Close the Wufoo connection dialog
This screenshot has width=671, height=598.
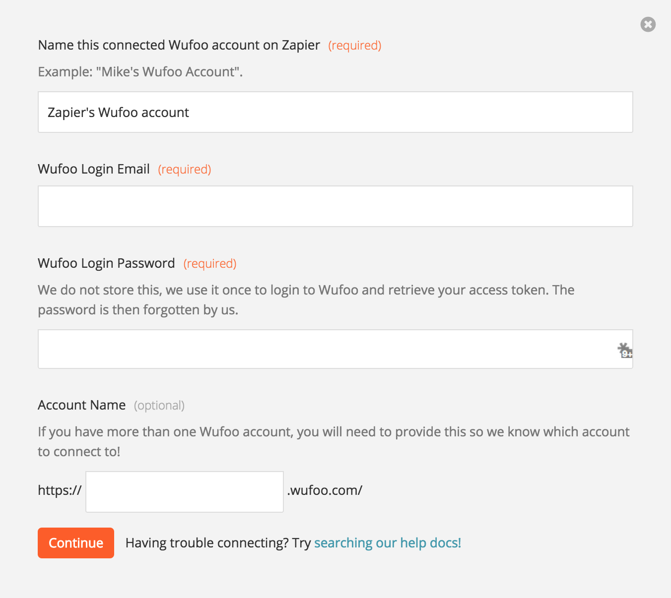pyautogui.click(x=648, y=24)
